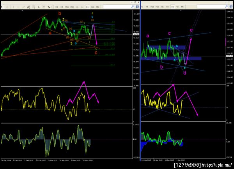Select the red 'b' wave label on left chart
Viewport: 234px width, 169px height.
[60, 14]
